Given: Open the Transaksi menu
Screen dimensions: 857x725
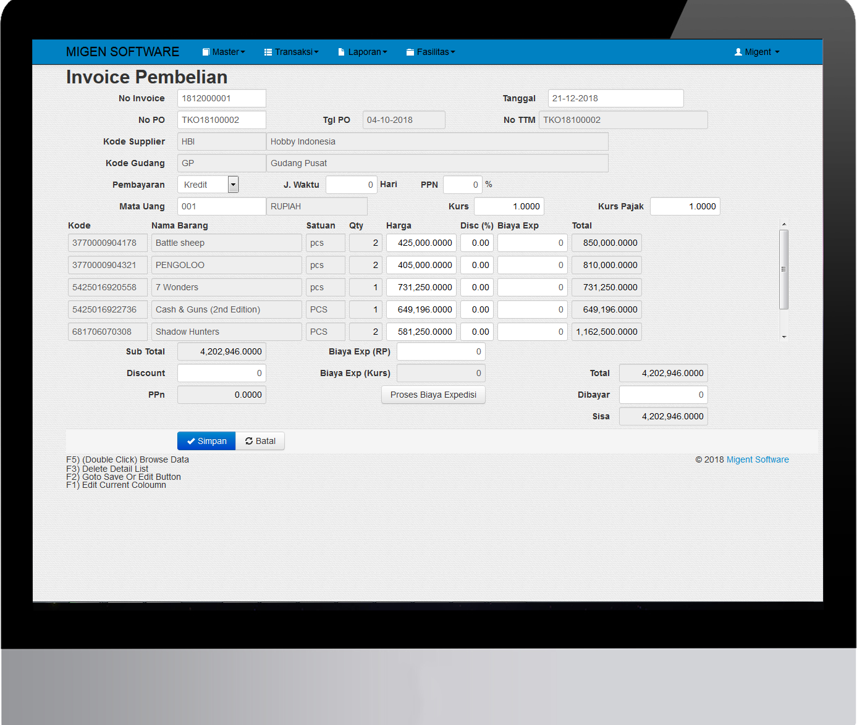Looking at the screenshot, I should click(x=292, y=52).
